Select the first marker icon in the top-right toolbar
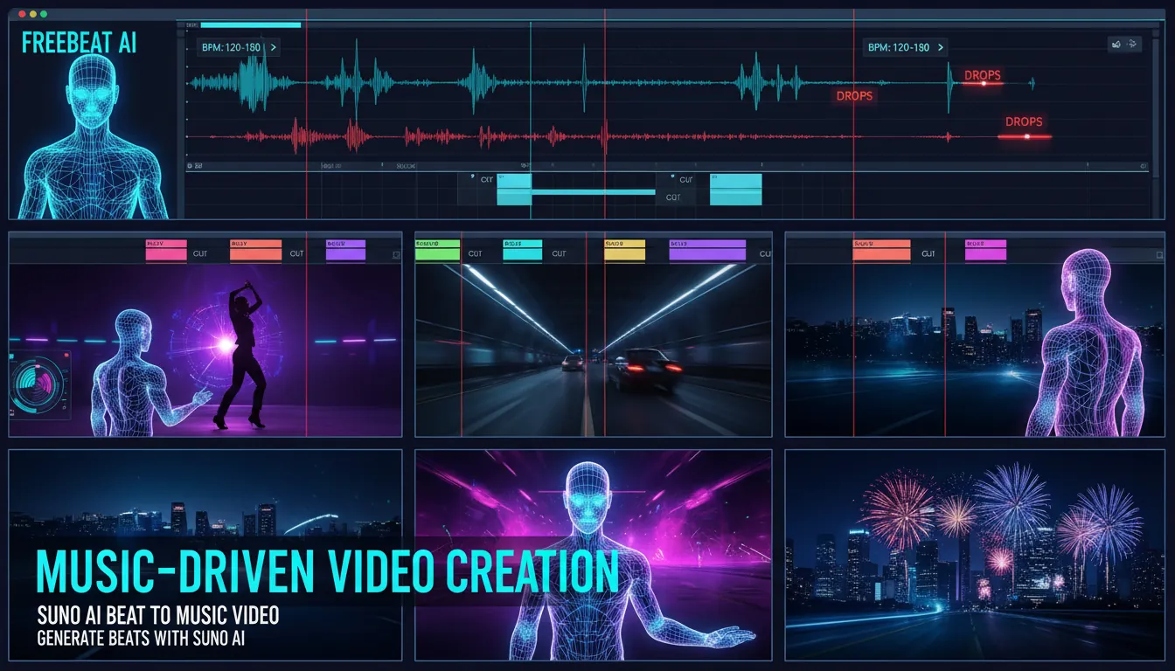This screenshot has height=671, width=1175. point(1118,46)
